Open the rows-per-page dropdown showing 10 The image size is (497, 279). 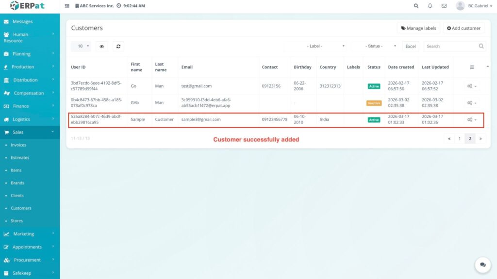81,46
